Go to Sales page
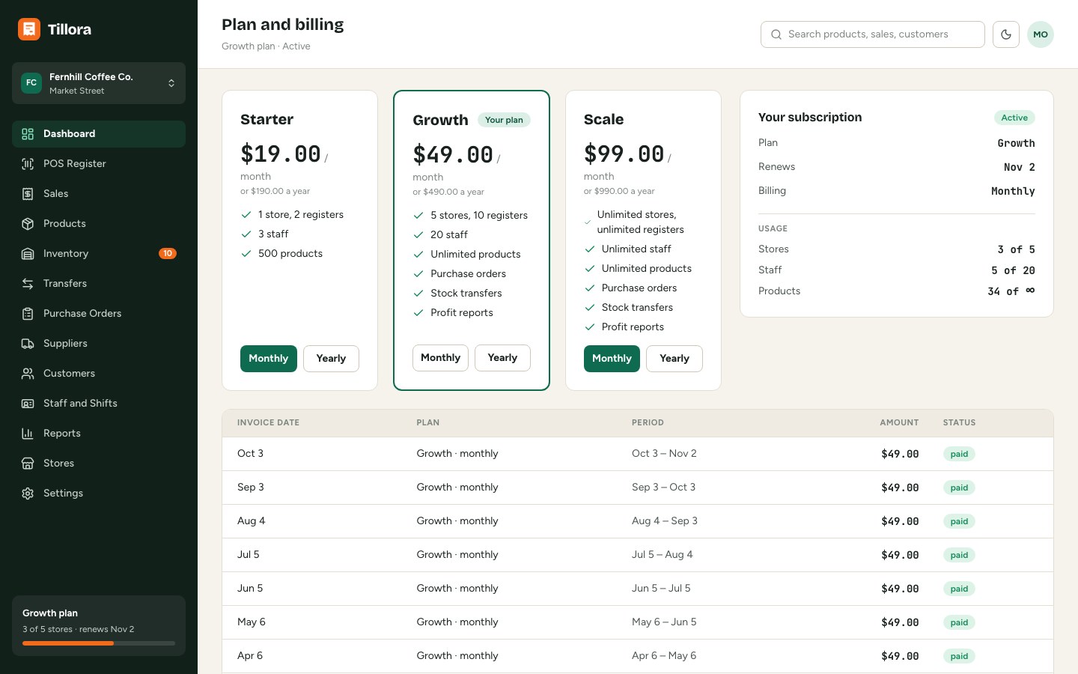1078x674 pixels. 99,194
